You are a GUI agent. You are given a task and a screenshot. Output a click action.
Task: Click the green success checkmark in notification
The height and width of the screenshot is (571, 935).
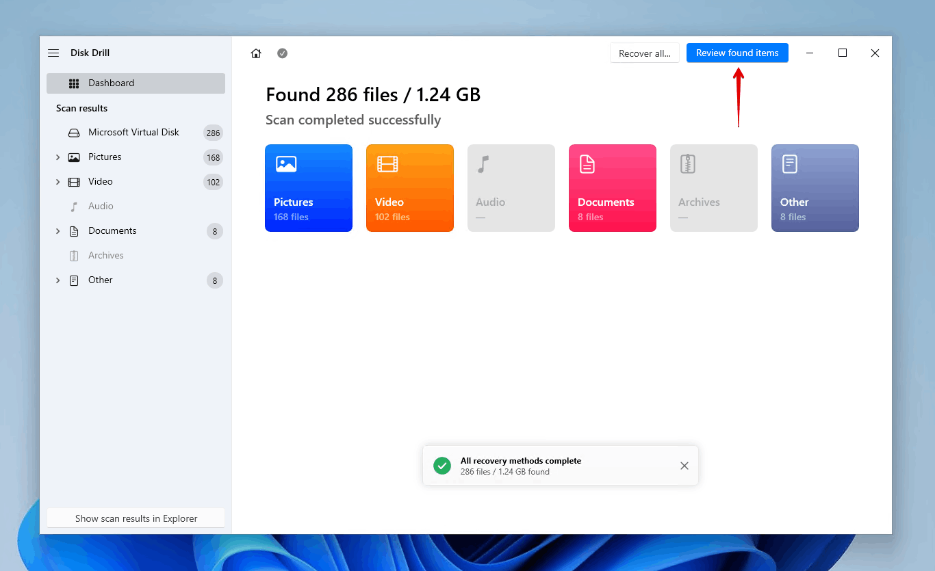442,466
